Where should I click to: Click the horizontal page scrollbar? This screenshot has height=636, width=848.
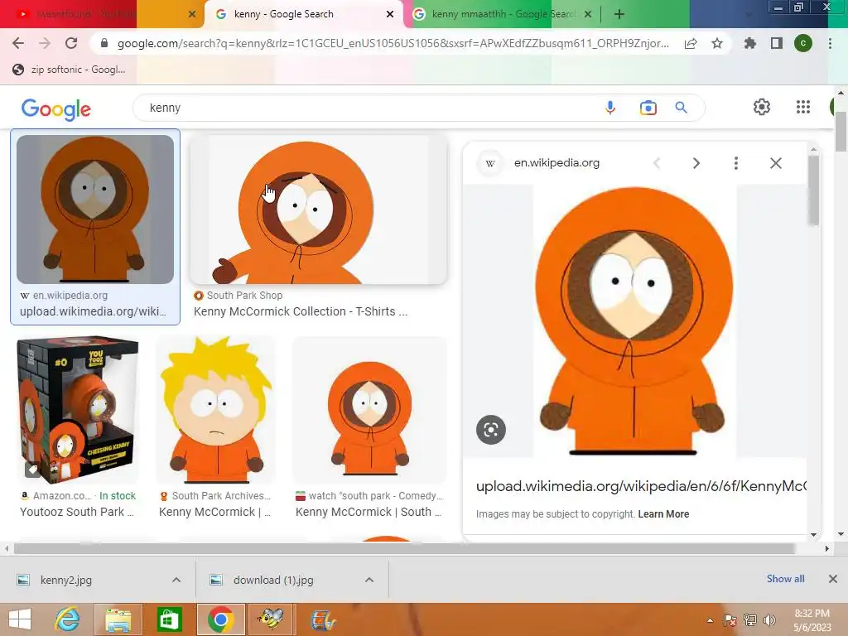[x=404, y=548]
